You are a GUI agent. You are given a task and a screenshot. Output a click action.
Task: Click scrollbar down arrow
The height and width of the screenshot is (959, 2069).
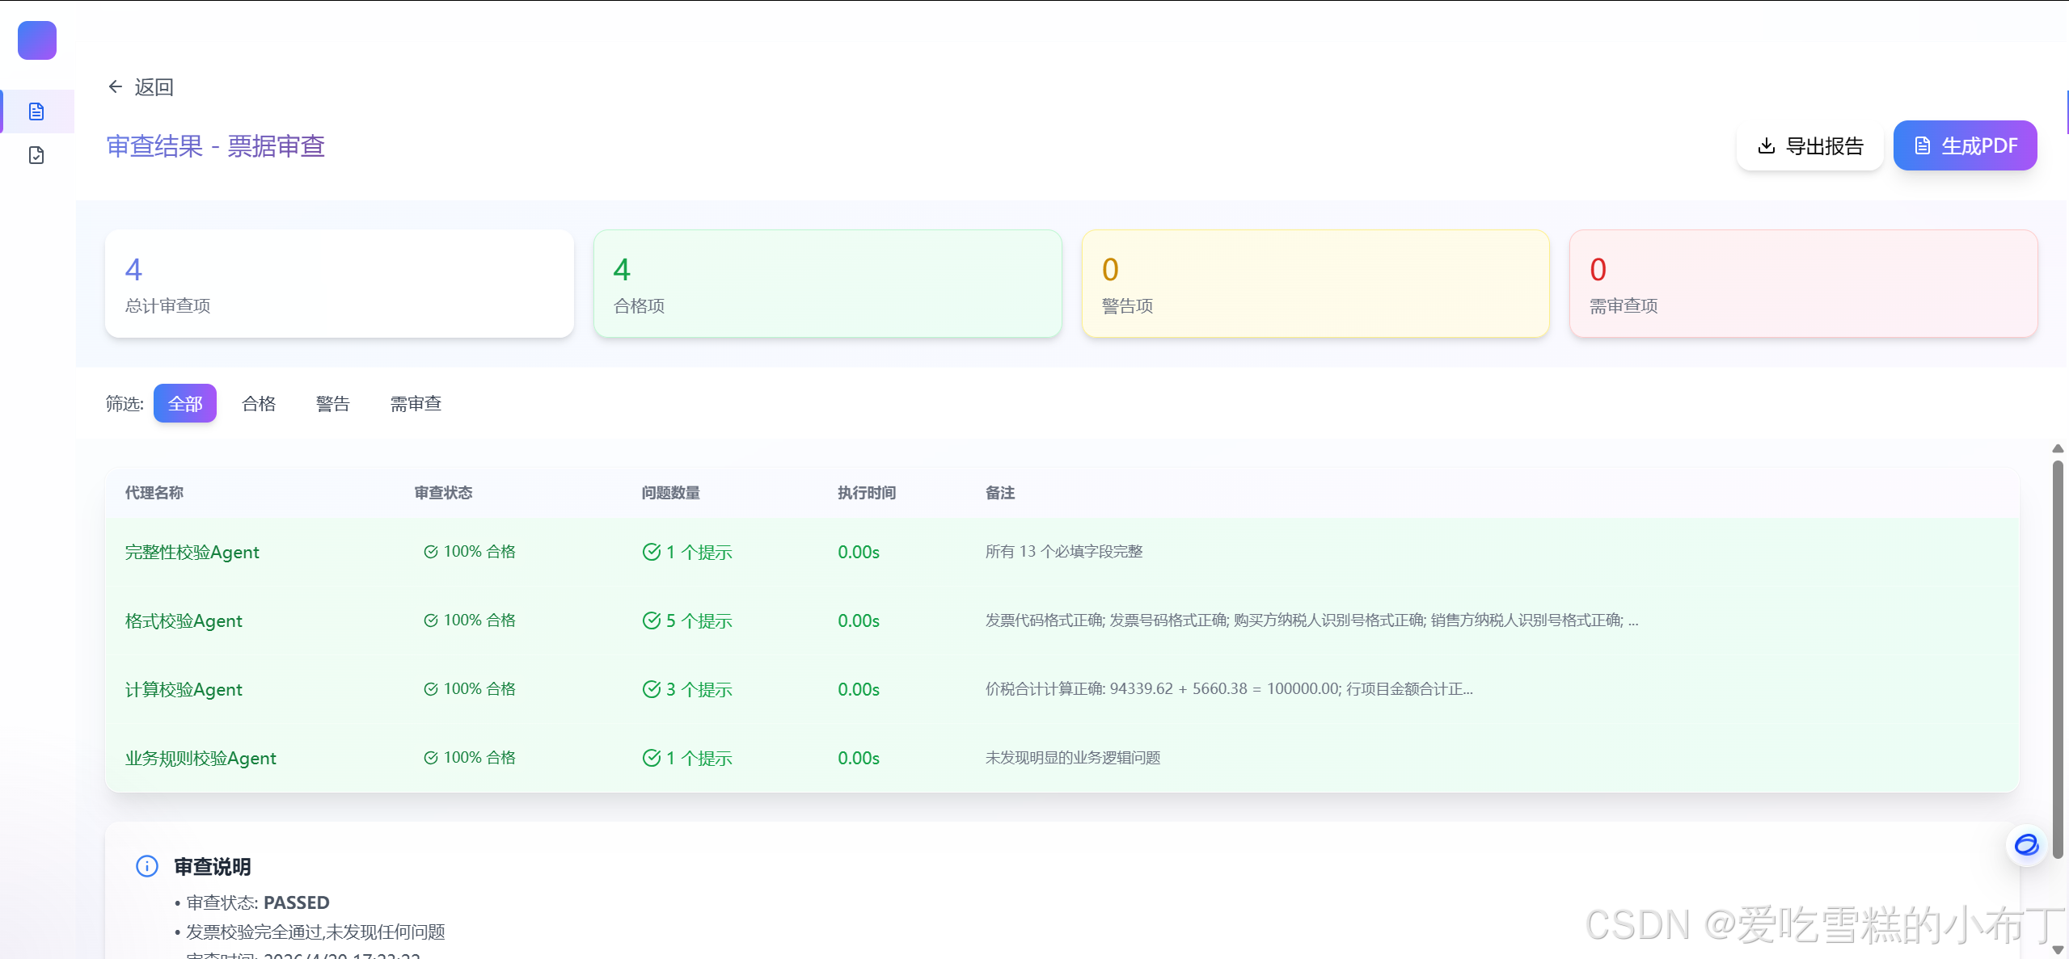click(x=2058, y=950)
